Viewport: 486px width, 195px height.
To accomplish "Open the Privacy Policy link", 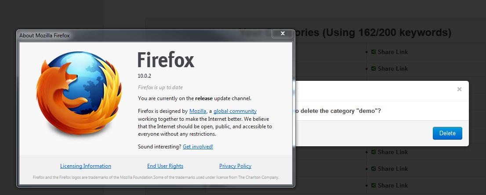I will coord(235,166).
